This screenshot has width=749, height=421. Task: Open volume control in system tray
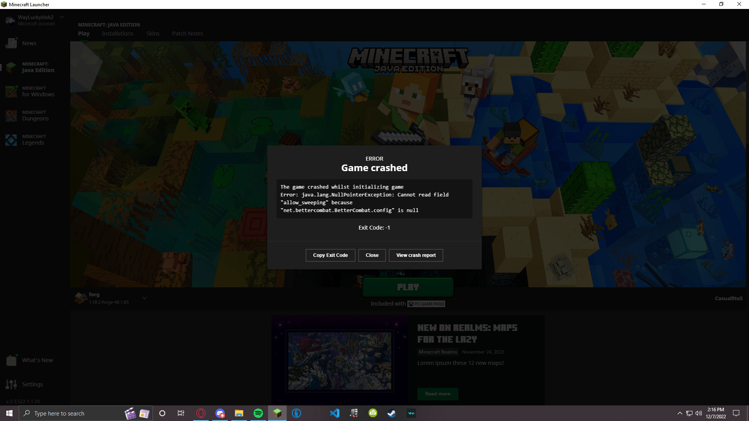[699, 413]
